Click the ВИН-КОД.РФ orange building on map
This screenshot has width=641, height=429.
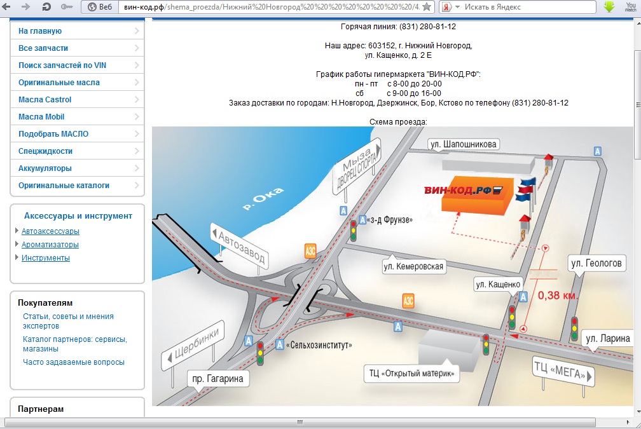(477, 196)
